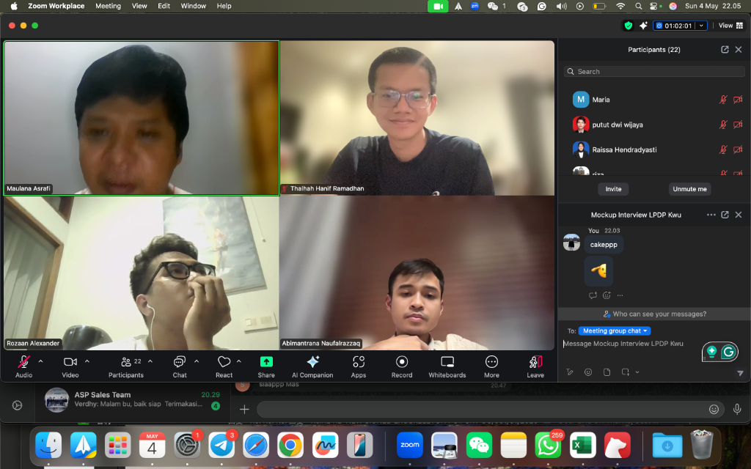Open the Apps panel
The image size is (751, 469).
click(x=358, y=361)
